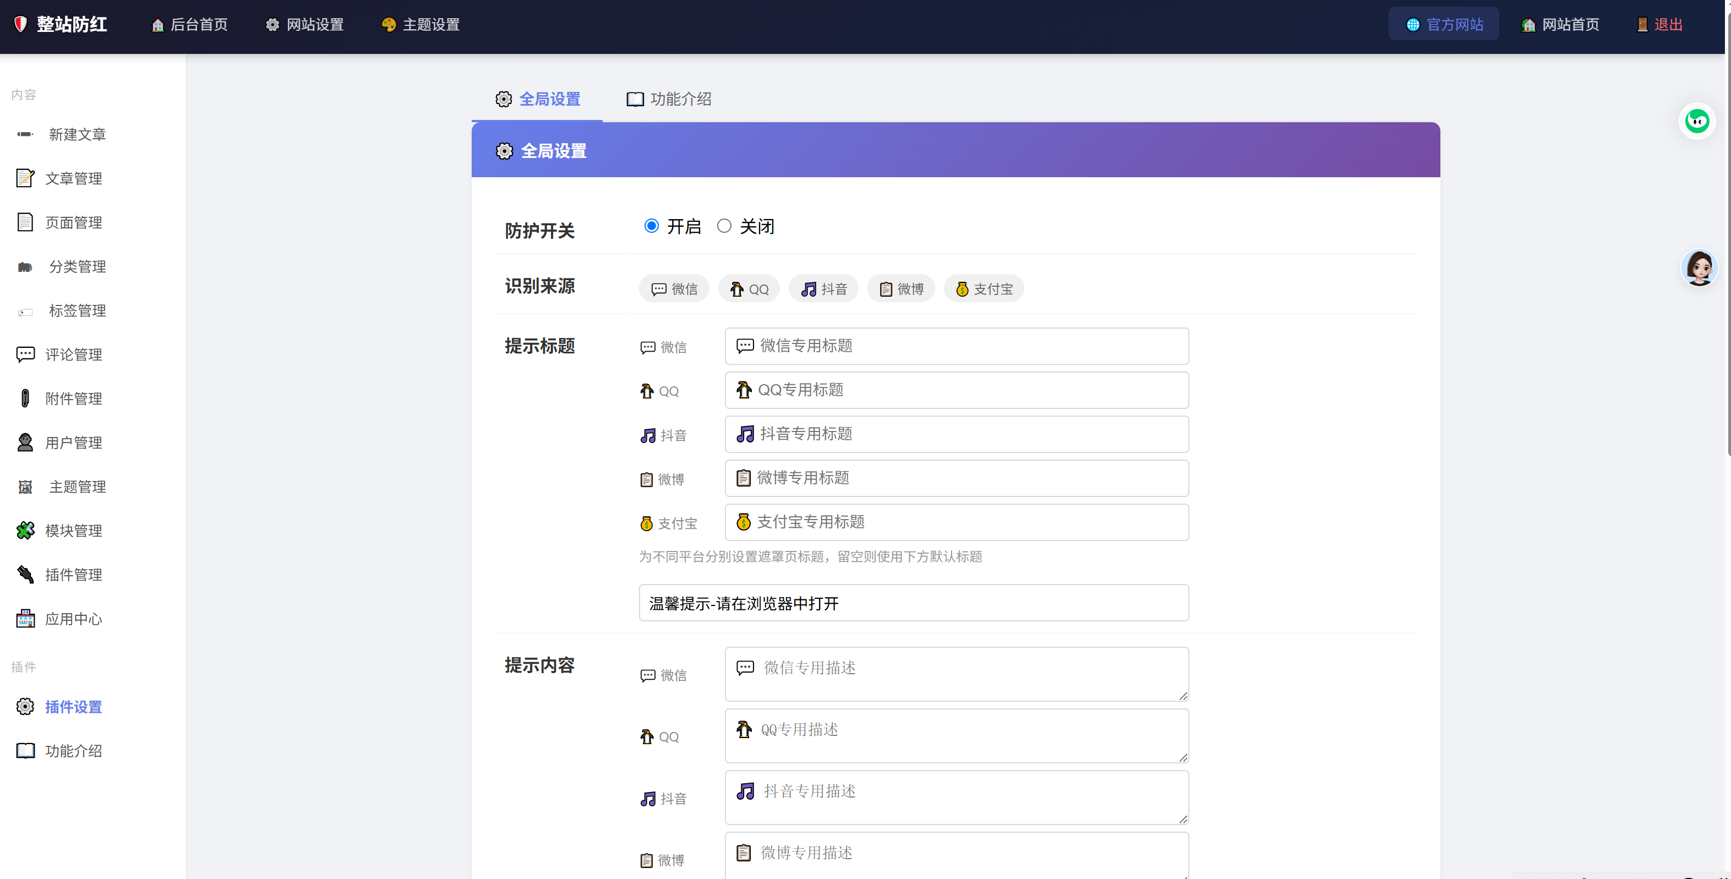Select the 关闭 protection radio button
This screenshot has width=1731, height=879.
tap(724, 226)
